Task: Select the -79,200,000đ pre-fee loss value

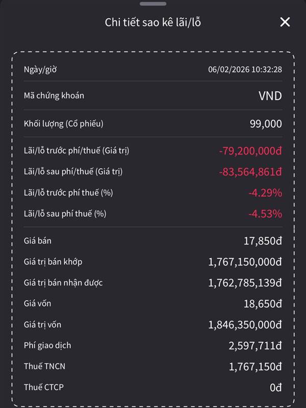Action: coord(250,151)
